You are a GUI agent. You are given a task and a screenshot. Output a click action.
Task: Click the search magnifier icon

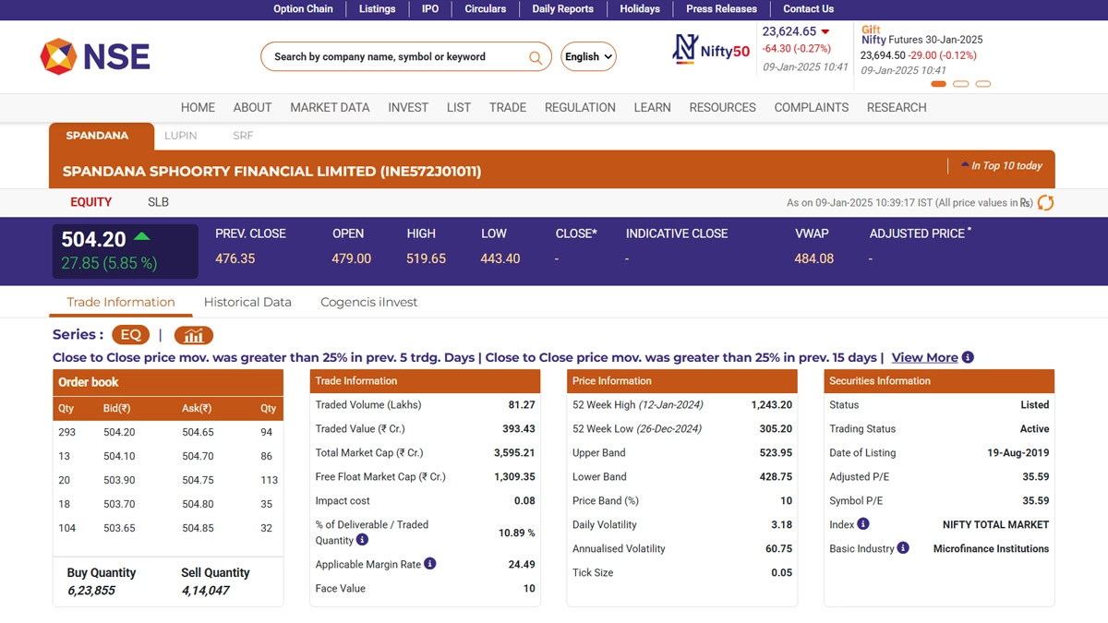click(x=535, y=57)
